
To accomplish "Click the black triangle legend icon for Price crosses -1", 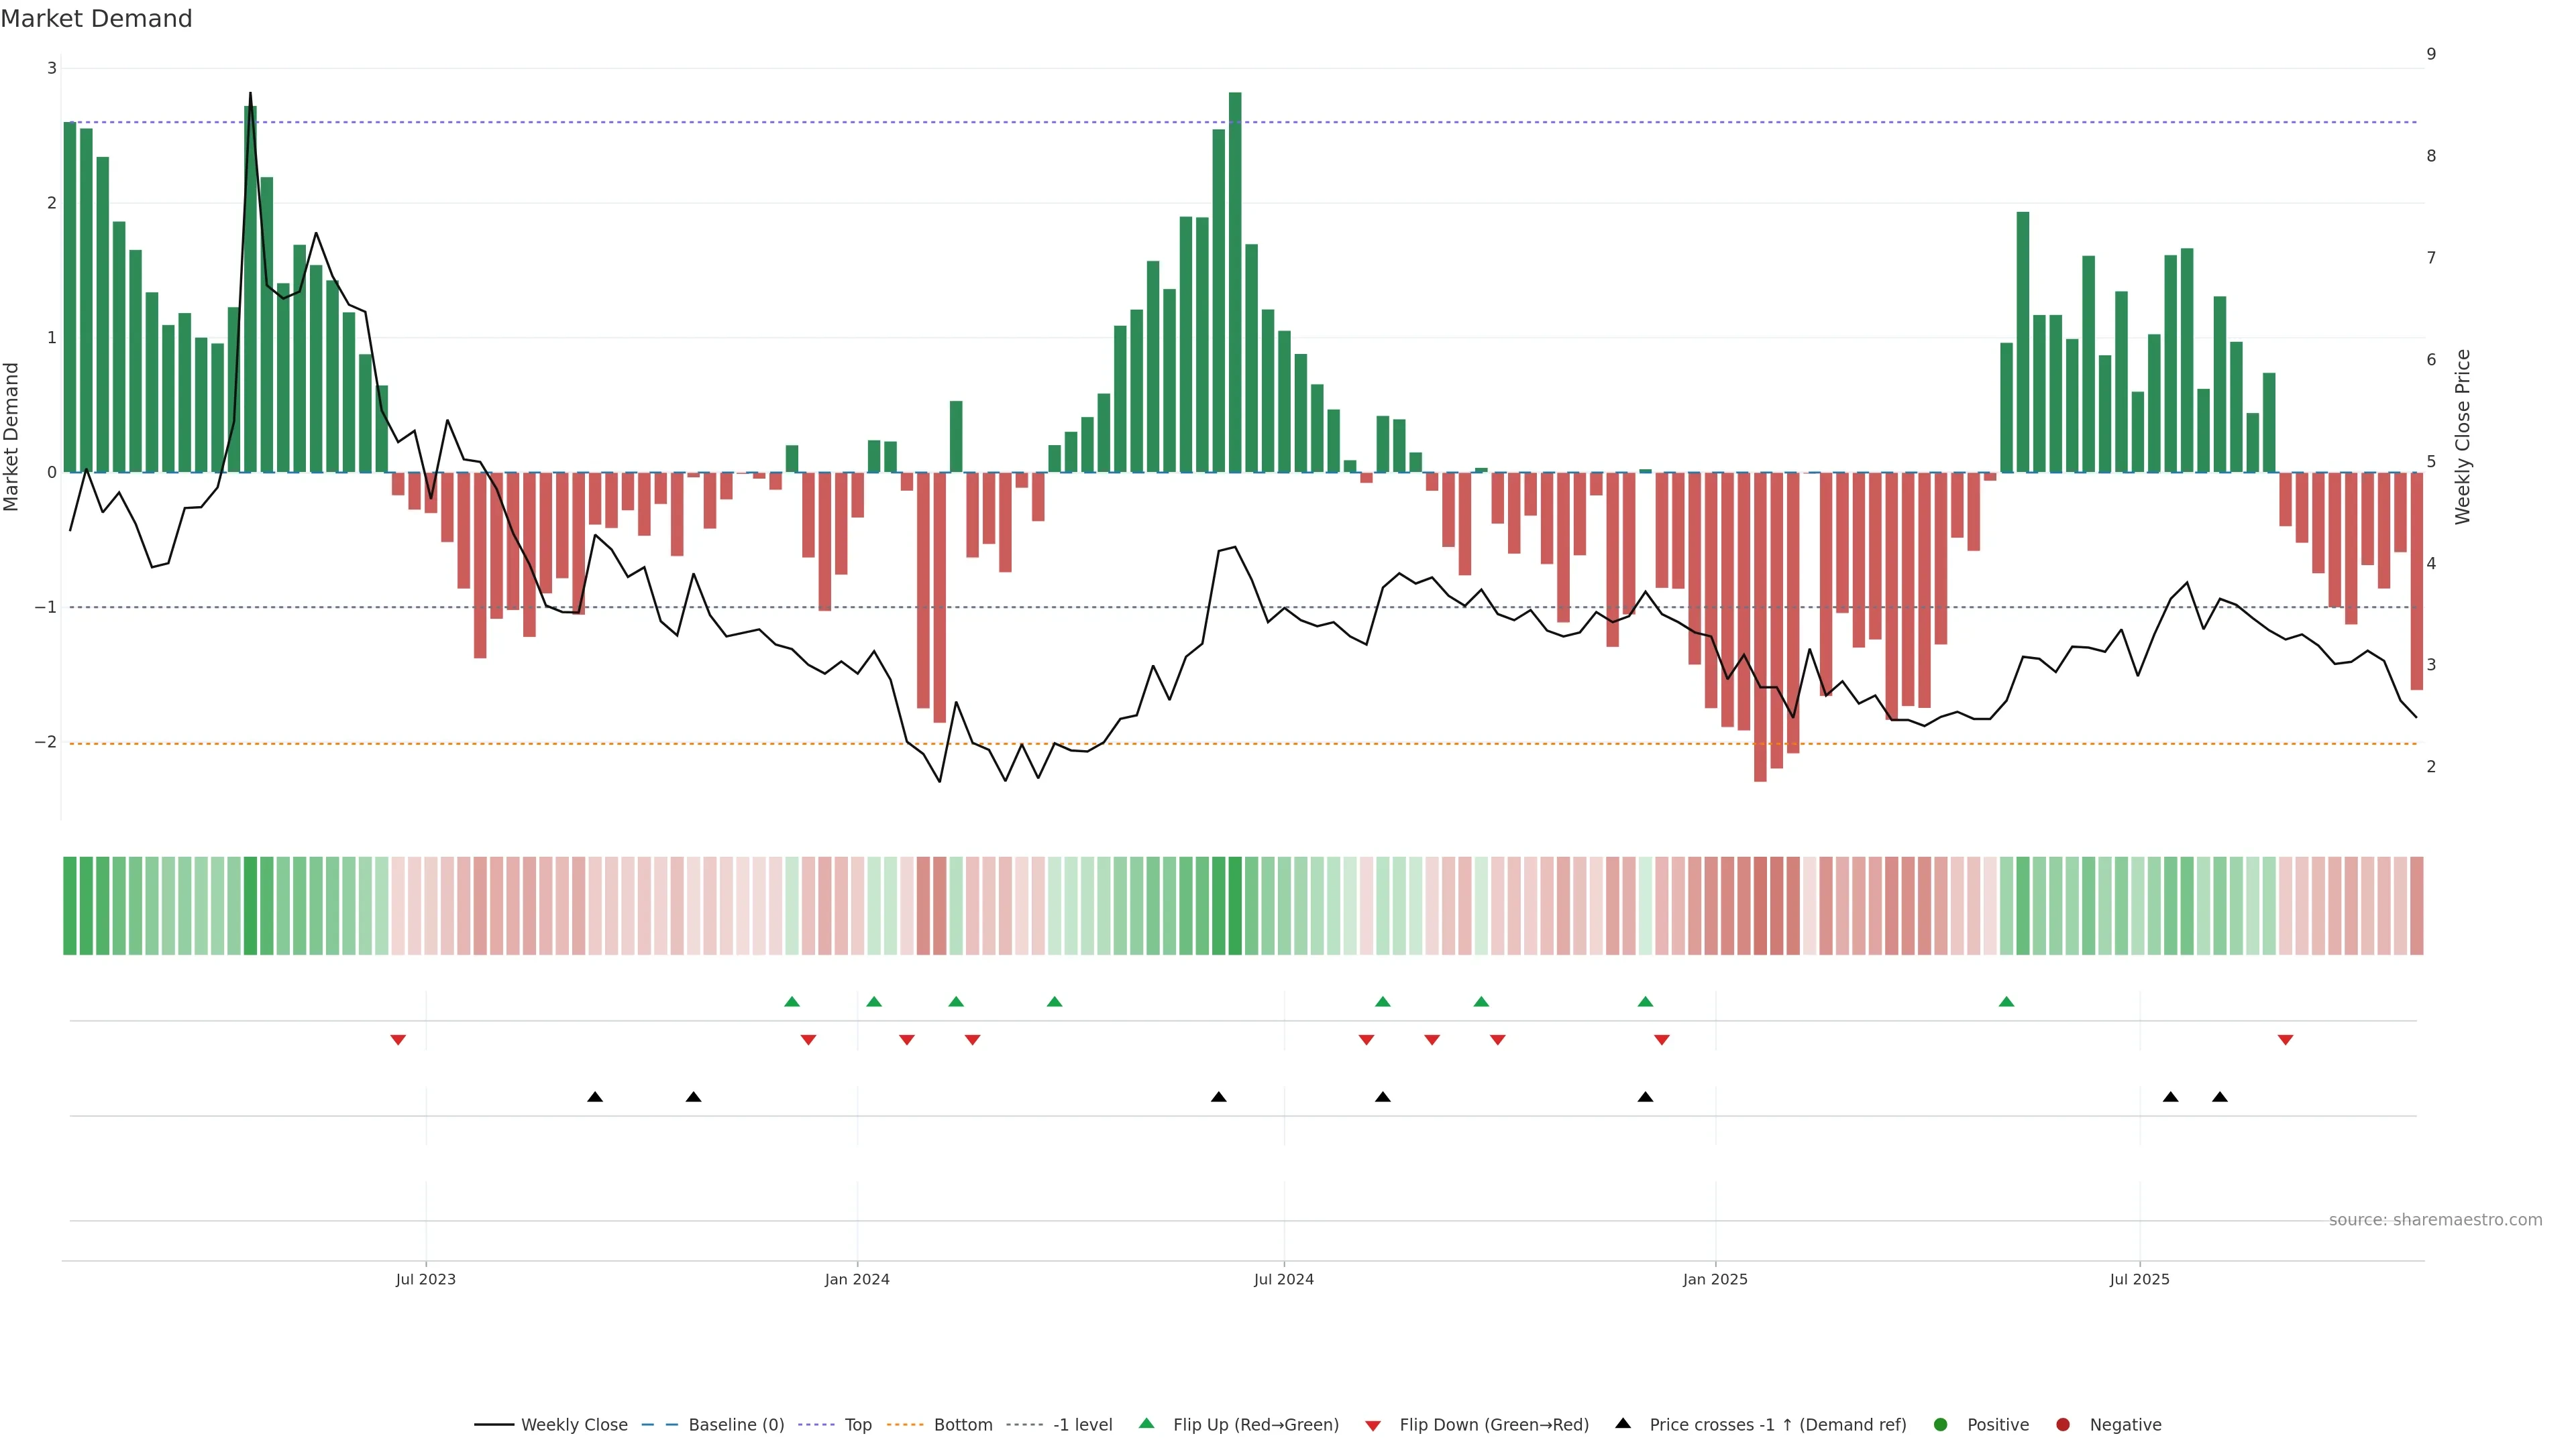I will click(1622, 1423).
